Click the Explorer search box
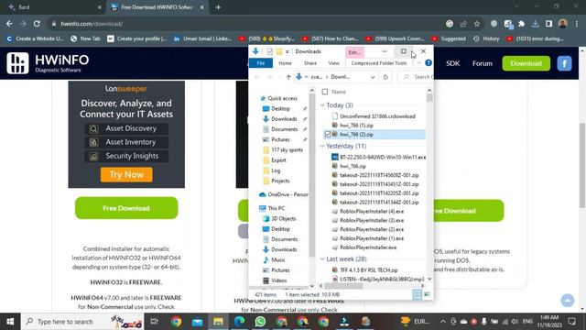The image size is (586, 330). [x=417, y=77]
